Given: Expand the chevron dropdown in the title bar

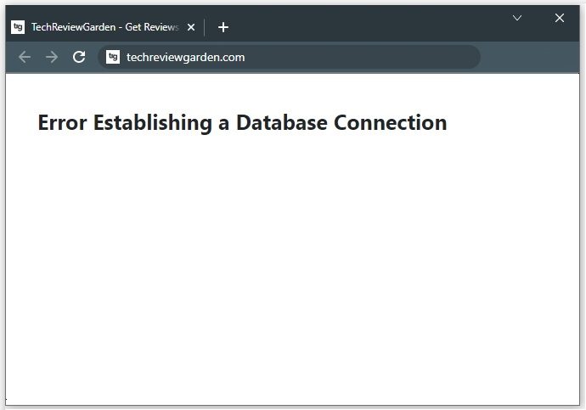Looking at the screenshot, I should pyautogui.click(x=517, y=18).
